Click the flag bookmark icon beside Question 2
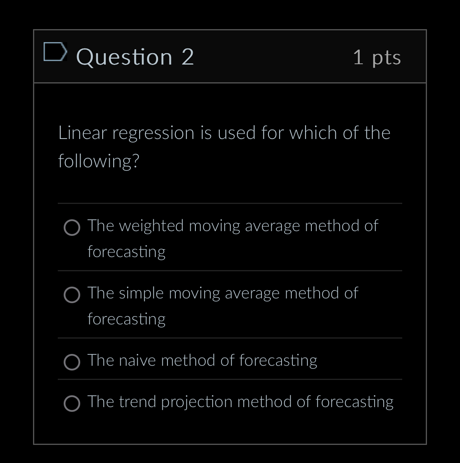Image resolution: width=460 pixels, height=463 pixels. click(x=55, y=52)
